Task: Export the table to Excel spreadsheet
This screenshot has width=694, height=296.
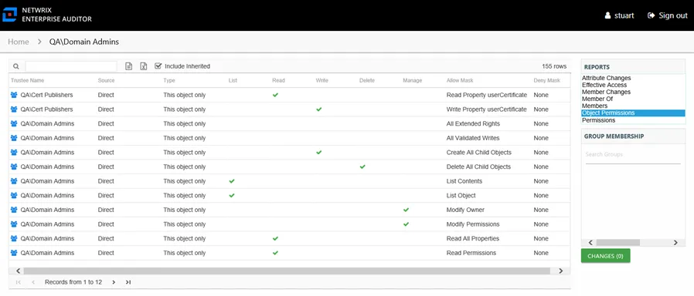Action: pyautogui.click(x=144, y=66)
